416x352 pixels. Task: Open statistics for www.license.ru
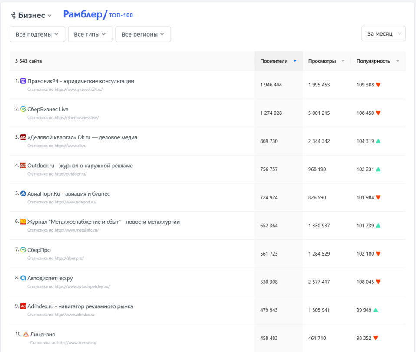63,343
